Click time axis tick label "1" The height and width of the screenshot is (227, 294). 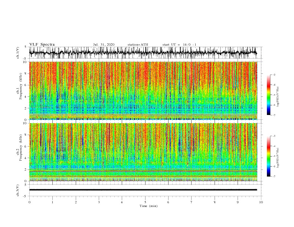(x=52, y=202)
